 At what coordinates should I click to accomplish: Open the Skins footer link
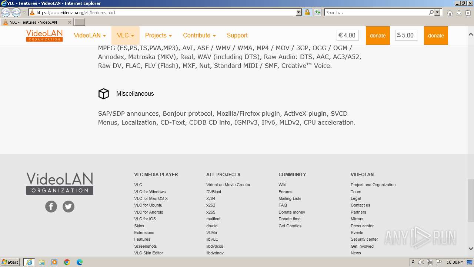tap(139, 226)
